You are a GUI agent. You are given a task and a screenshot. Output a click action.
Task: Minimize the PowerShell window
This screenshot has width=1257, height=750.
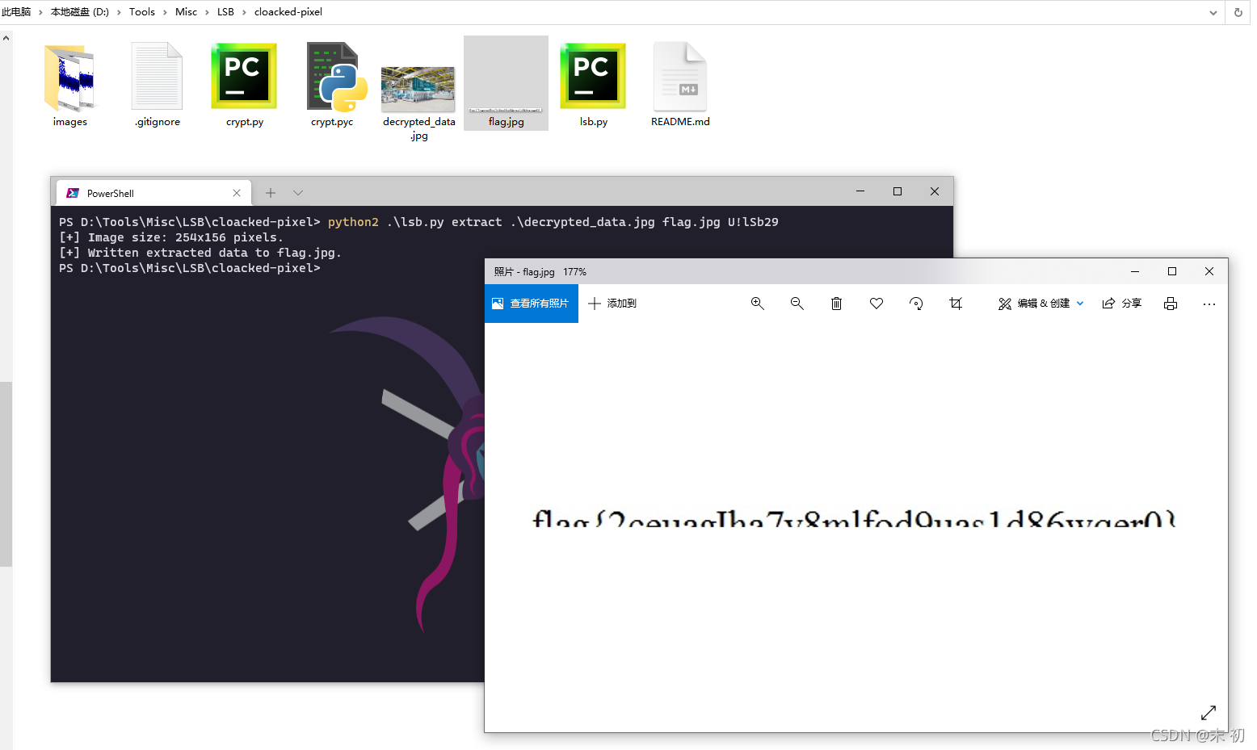(860, 191)
